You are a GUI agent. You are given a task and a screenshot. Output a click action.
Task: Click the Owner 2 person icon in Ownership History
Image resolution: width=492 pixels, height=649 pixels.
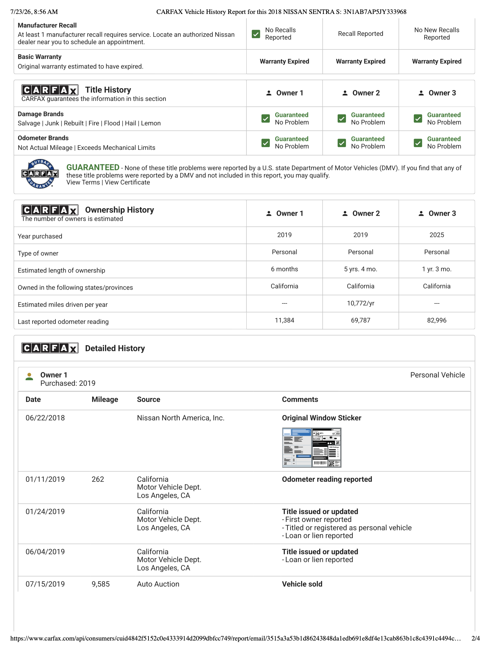(345, 213)
